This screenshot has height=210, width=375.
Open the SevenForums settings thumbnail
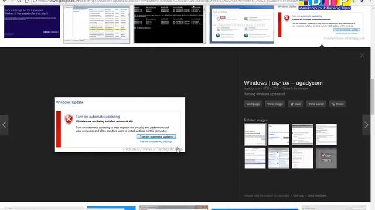tap(242, 24)
